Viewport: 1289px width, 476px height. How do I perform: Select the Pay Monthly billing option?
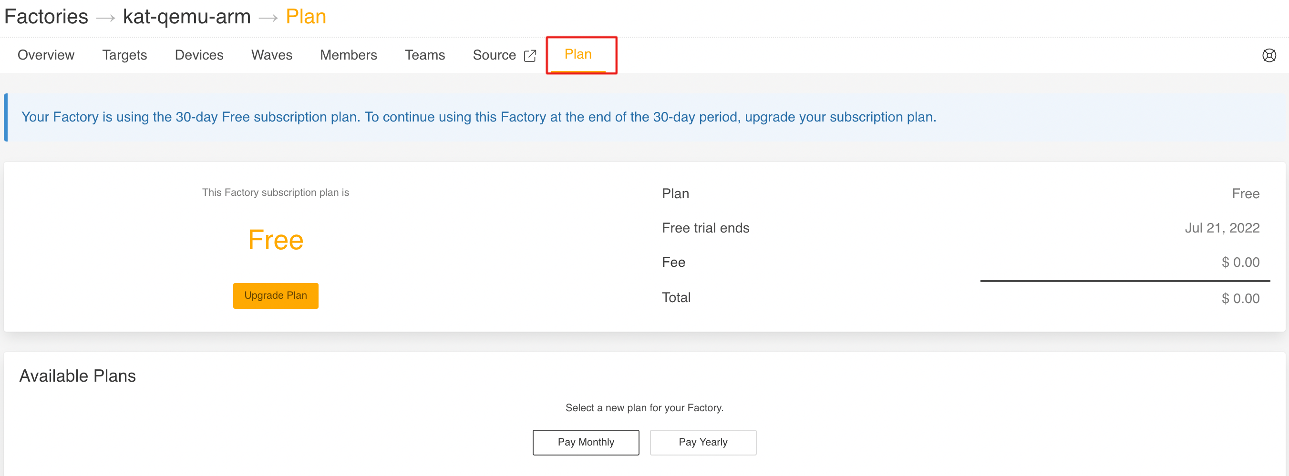pyautogui.click(x=586, y=442)
